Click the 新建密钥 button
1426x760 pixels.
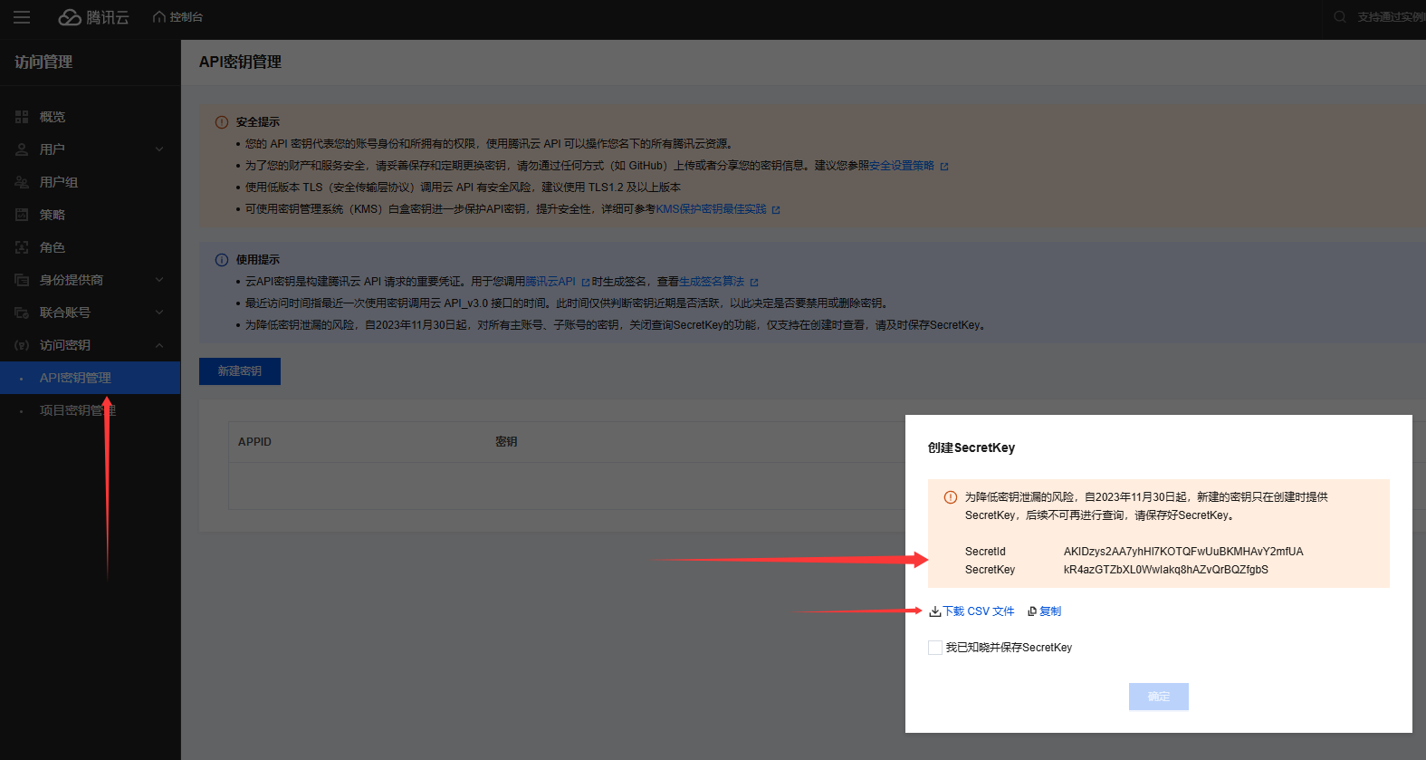[240, 371]
